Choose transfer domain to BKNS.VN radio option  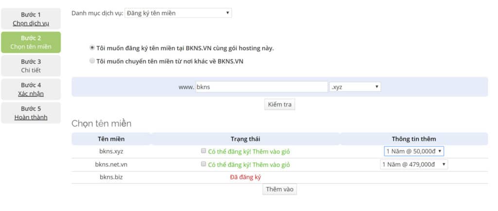pyautogui.click(x=92, y=61)
